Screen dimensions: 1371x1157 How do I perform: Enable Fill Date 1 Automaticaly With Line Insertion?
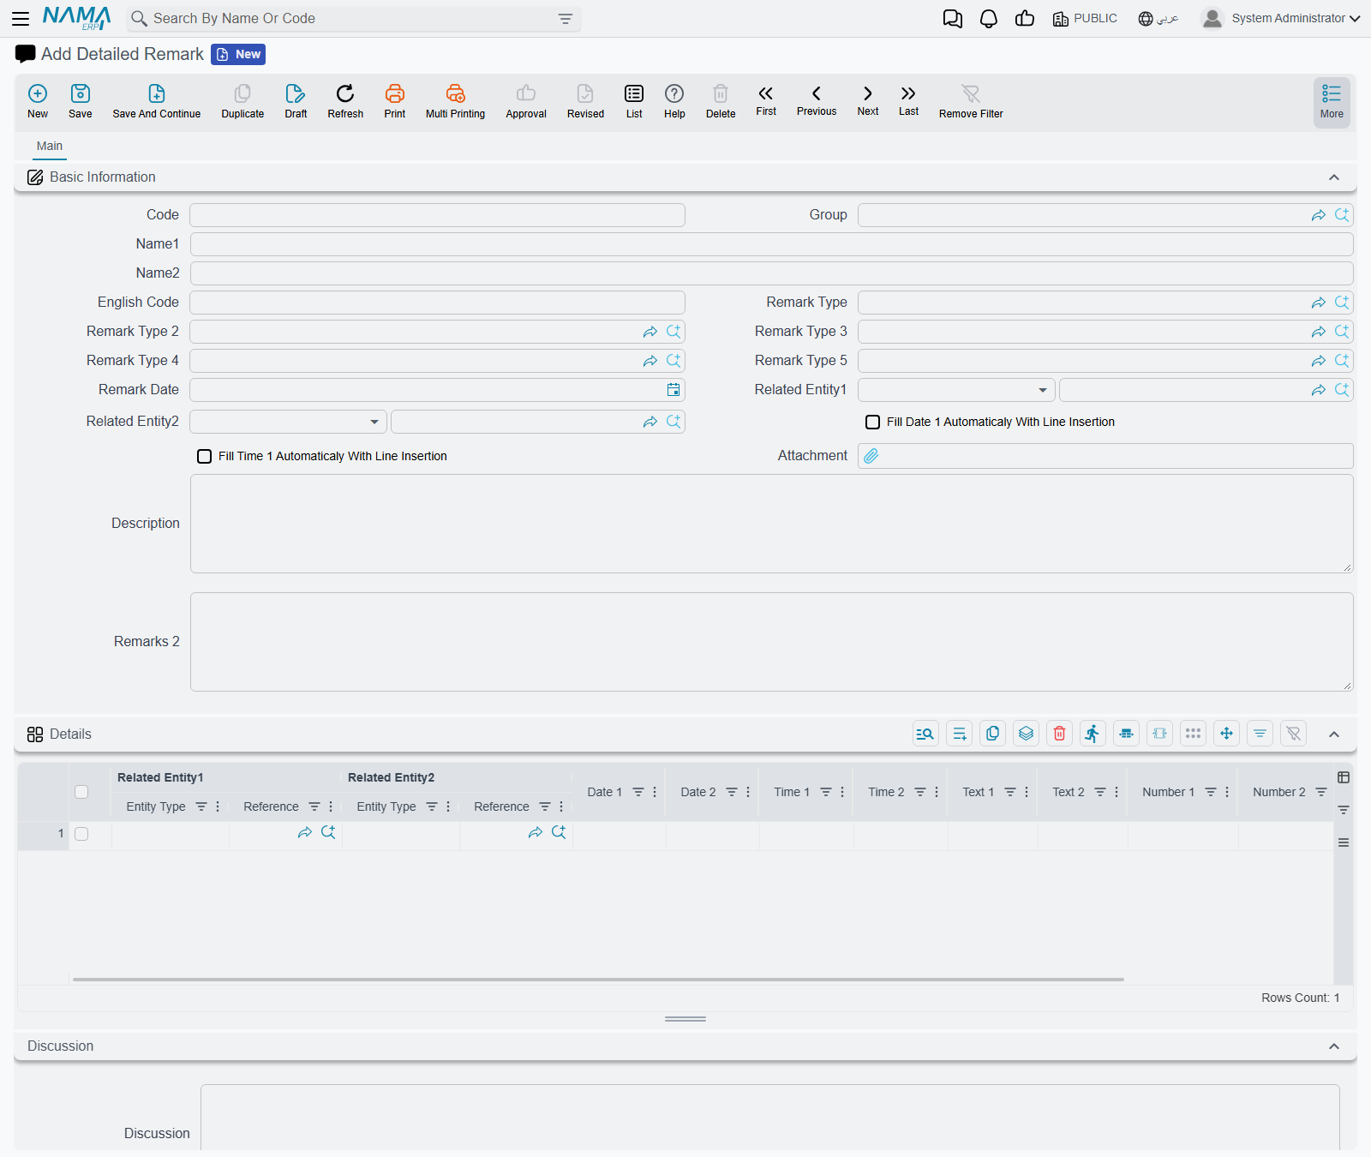point(873,423)
